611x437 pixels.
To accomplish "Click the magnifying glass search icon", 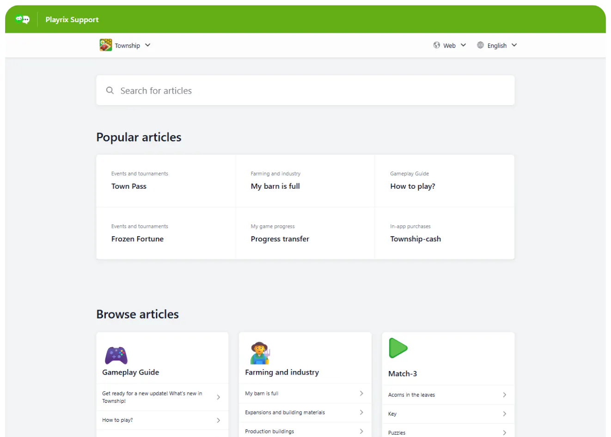I will click(x=110, y=90).
